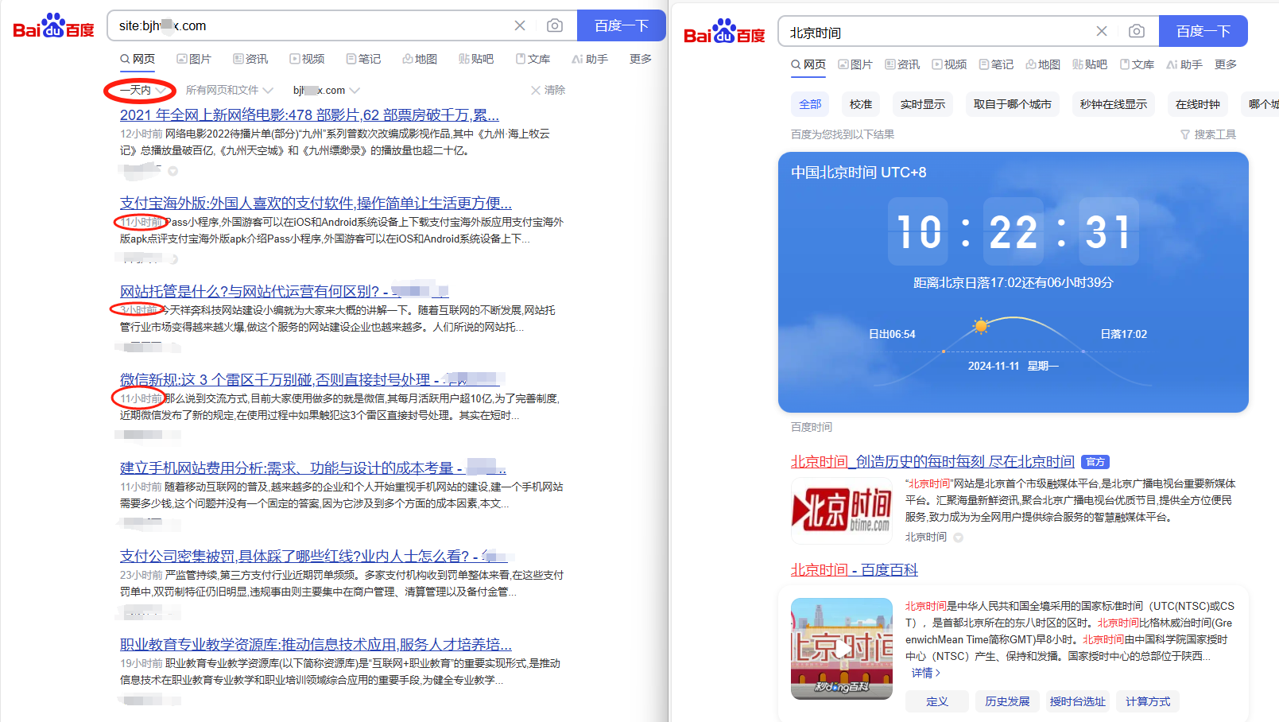Click 清除 to clear search filters

(x=548, y=90)
